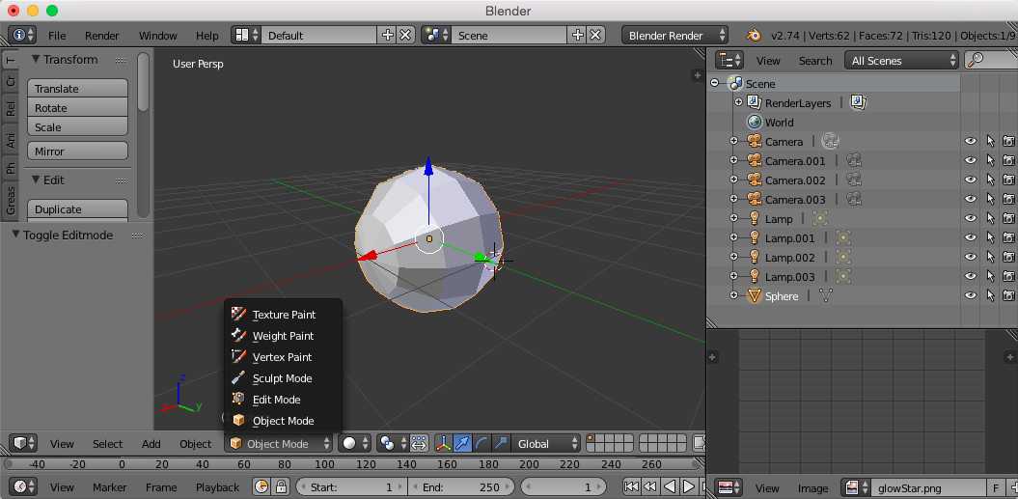This screenshot has height=499, width=1018.
Task: Delete the Default screen layout
Action: (x=405, y=35)
